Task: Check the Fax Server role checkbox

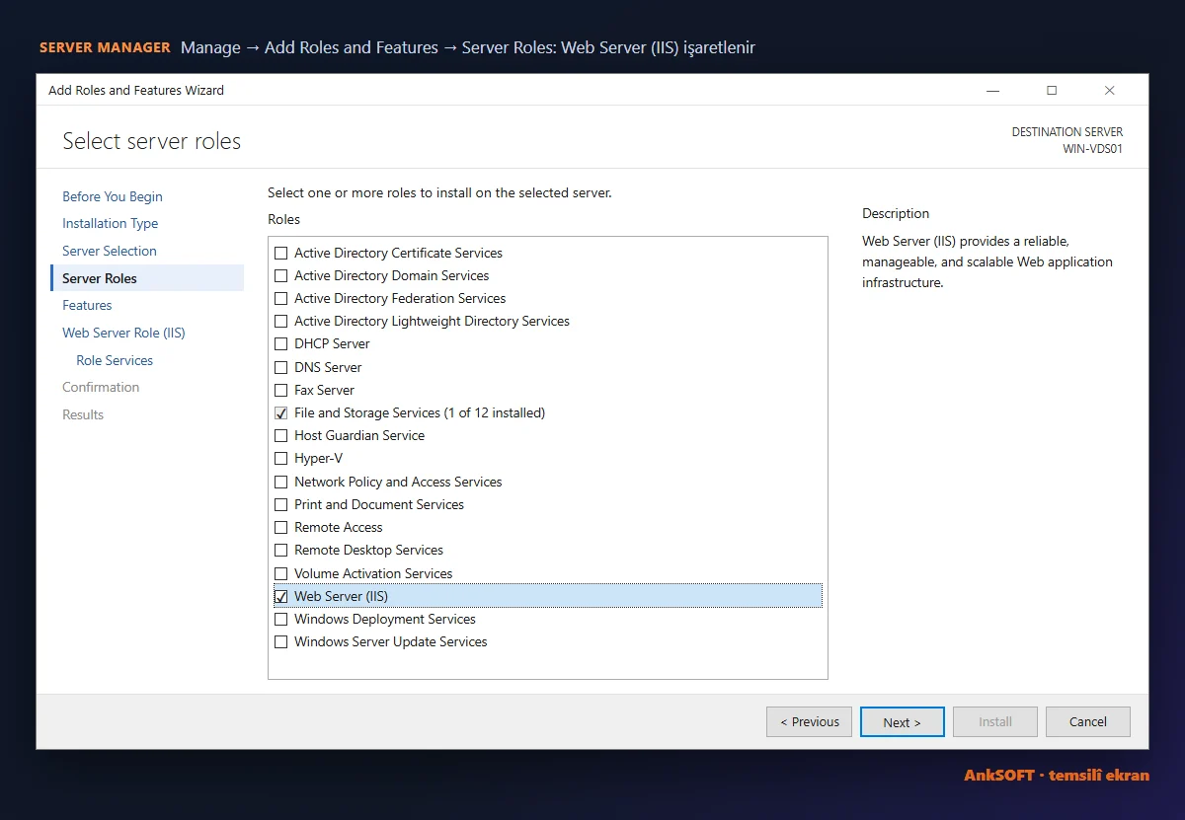Action: click(281, 391)
